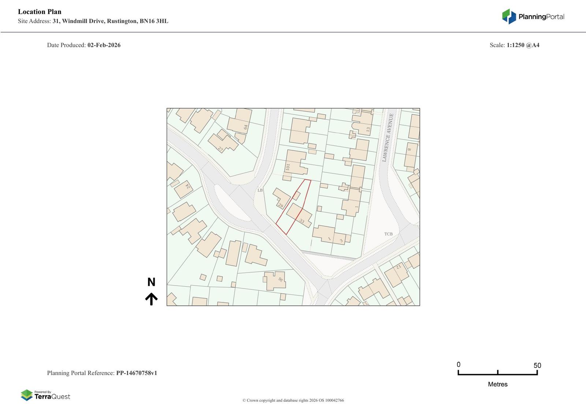This screenshot has width=586, height=414.
Task: Click the PlanningPortal logo icon
Action: tap(509, 16)
